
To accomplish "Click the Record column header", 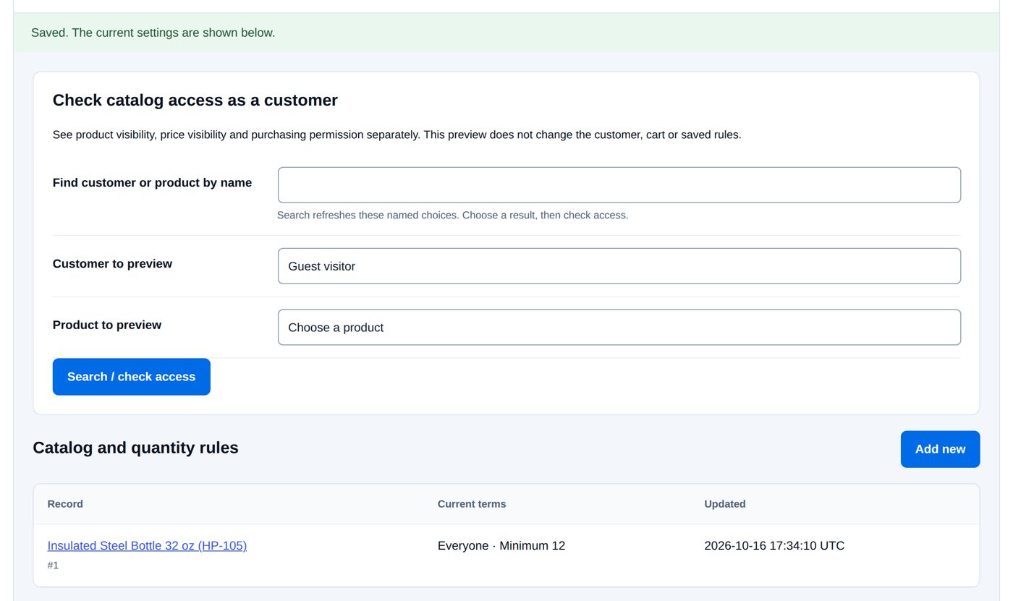I will [65, 504].
